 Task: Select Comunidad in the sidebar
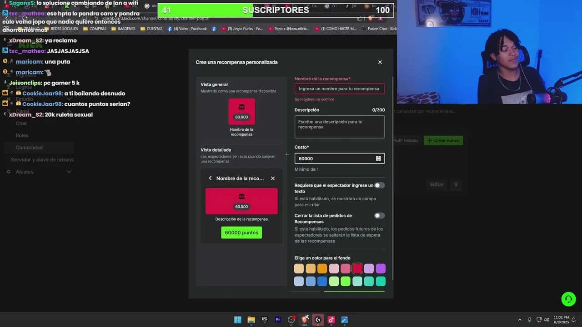[38, 148]
